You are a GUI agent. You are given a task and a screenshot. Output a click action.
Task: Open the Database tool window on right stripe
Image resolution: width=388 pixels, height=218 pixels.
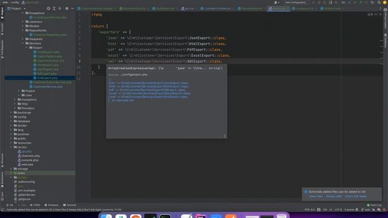coord(386,41)
